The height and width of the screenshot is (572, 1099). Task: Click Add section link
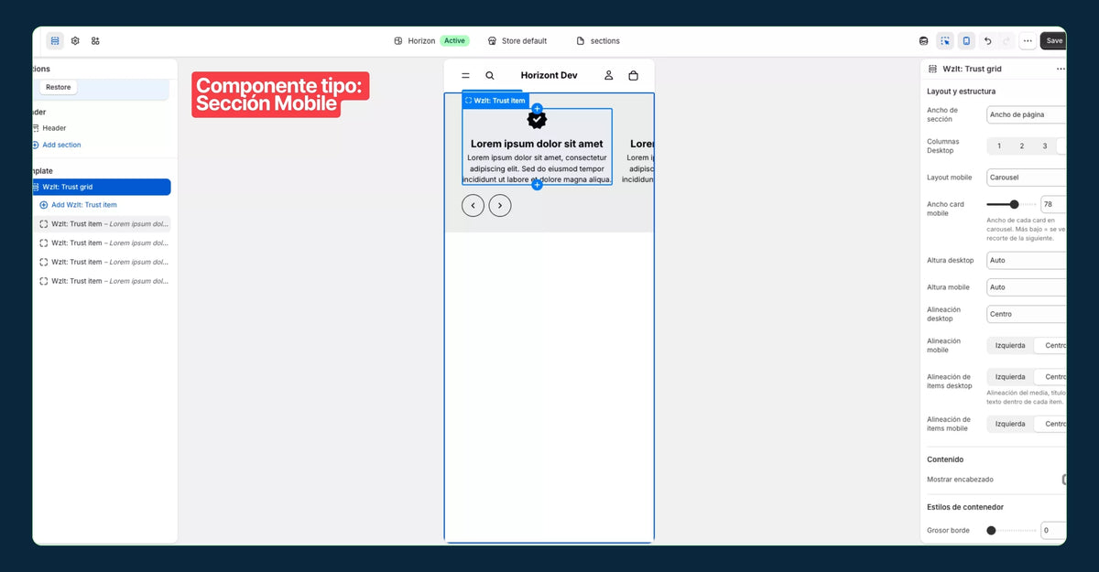click(x=61, y=145)
